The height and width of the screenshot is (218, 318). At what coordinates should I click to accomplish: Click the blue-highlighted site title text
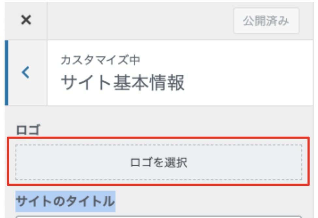(65, 201)
